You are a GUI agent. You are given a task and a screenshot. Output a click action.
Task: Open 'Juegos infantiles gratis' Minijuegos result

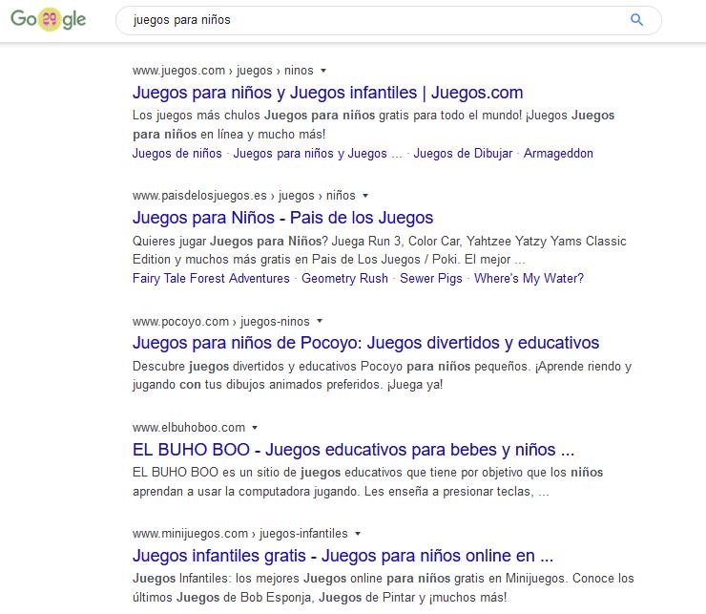click(343, 556)
